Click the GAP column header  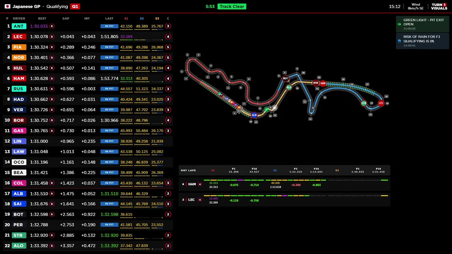66,18
